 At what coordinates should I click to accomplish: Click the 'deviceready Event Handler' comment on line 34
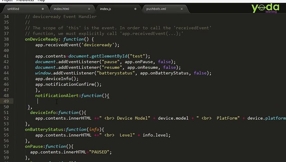click(61, 17)
